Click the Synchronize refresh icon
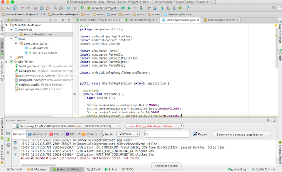 pos(15,8)
